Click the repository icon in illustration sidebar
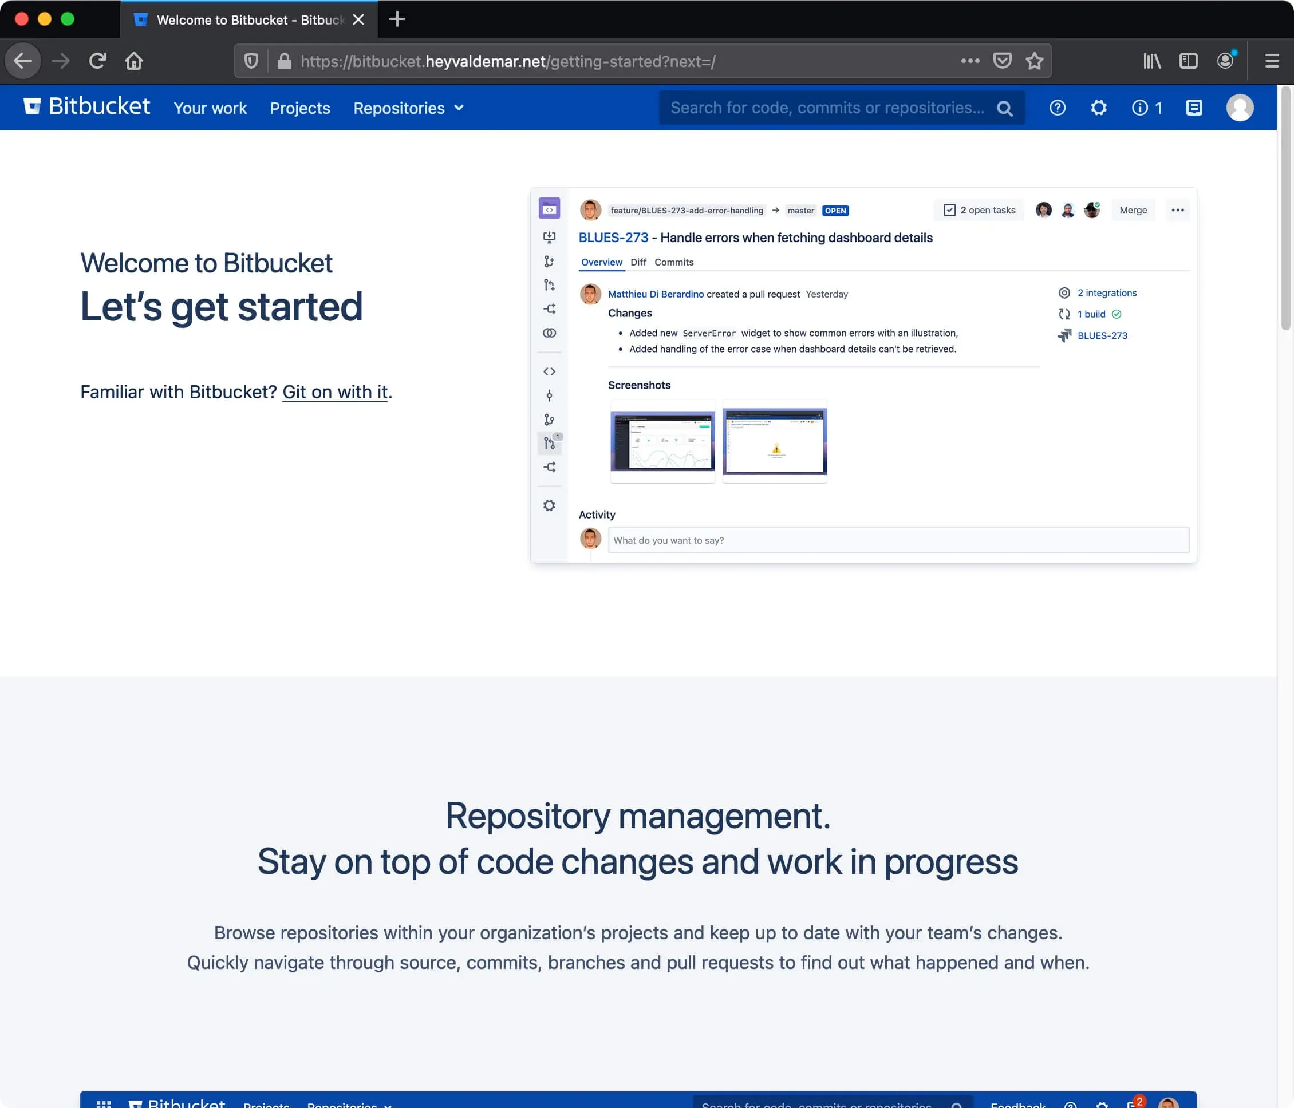1294x1108 pixels. [549, 208]
